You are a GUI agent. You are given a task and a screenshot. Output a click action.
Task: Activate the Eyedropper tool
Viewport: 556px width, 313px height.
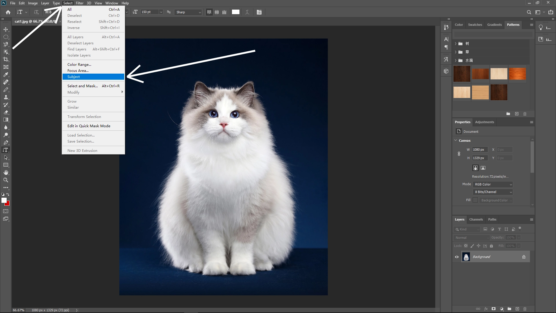pos(6,75)
